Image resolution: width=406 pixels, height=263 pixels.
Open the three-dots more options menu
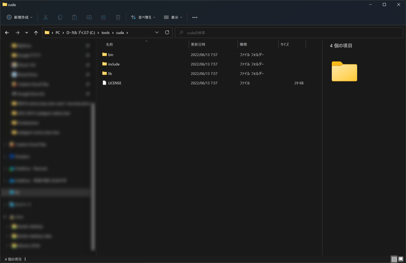195,17
